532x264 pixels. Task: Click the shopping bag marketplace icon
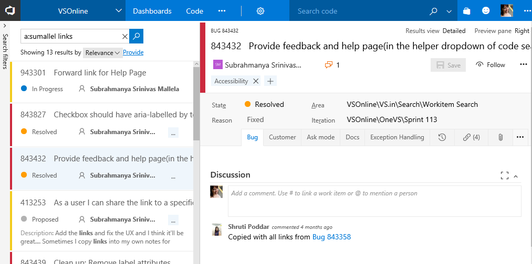(467, 11)
